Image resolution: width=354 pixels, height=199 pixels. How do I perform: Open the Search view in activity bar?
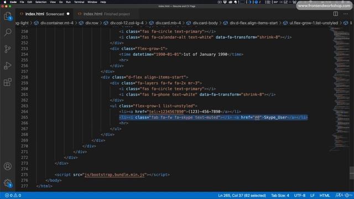(x=8, y=32)
